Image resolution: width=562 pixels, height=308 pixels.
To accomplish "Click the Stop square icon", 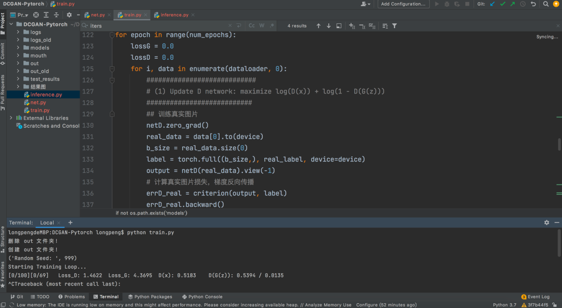I will click(467, 4).
